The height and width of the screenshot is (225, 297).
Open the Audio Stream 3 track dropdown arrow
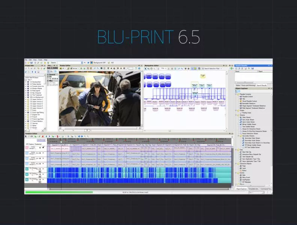pyautogui.click(x=43, y=163)
